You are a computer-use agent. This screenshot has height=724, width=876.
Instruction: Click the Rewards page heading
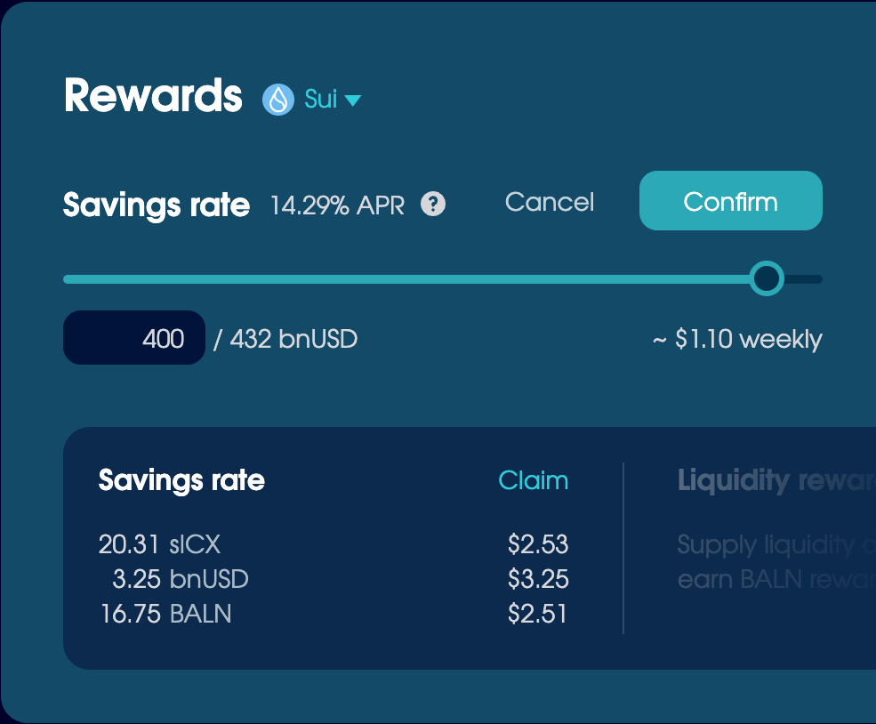point(153,95)
